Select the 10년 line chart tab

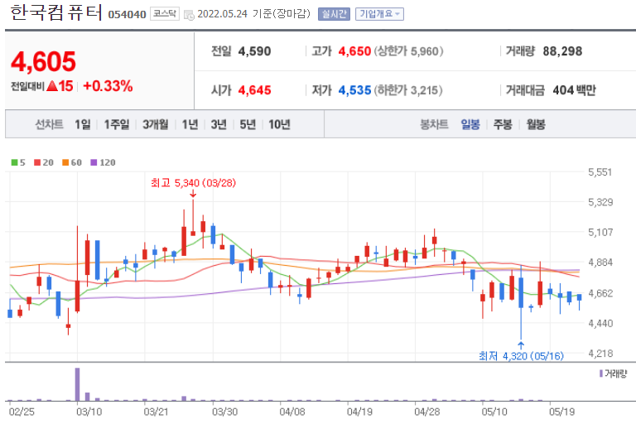[279, 124]
